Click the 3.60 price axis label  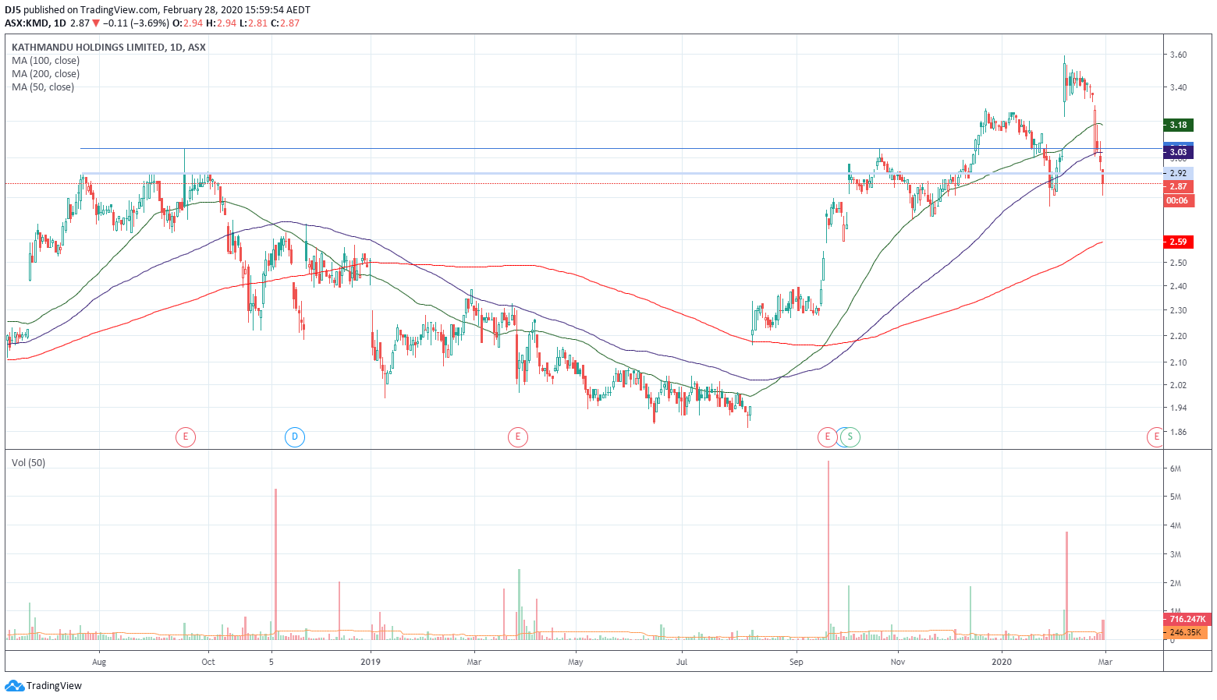[x=1178, y=55]
